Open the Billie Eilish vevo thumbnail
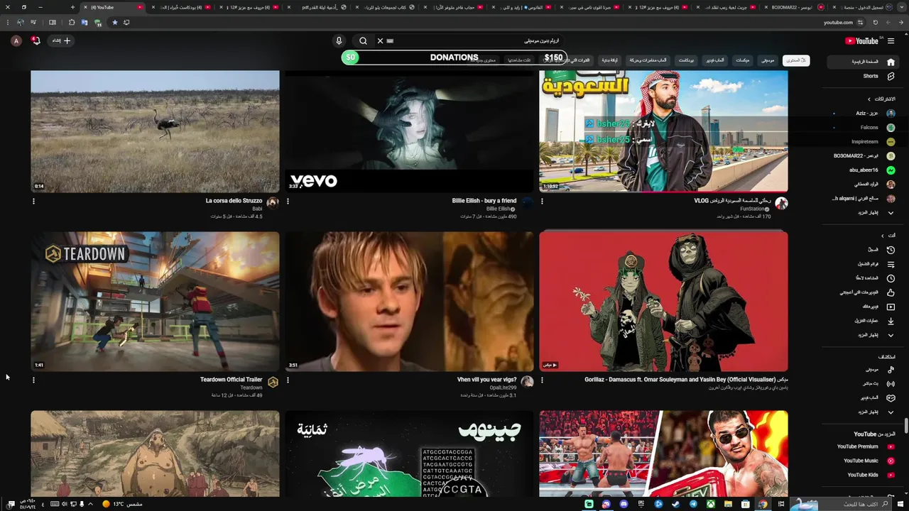 [x=409, y=131]
